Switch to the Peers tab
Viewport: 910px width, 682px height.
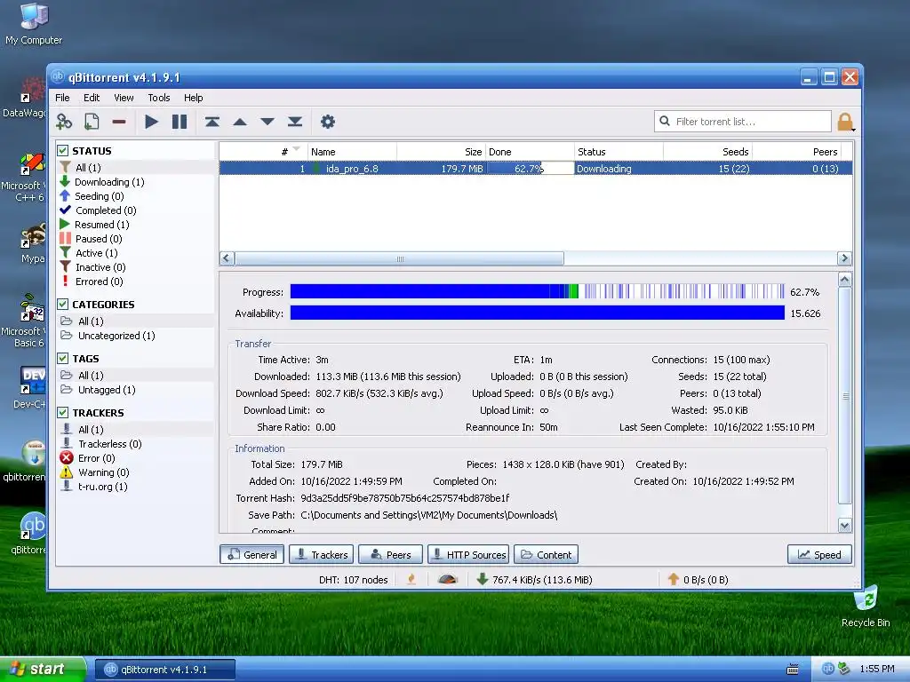[x=390, y=554]
